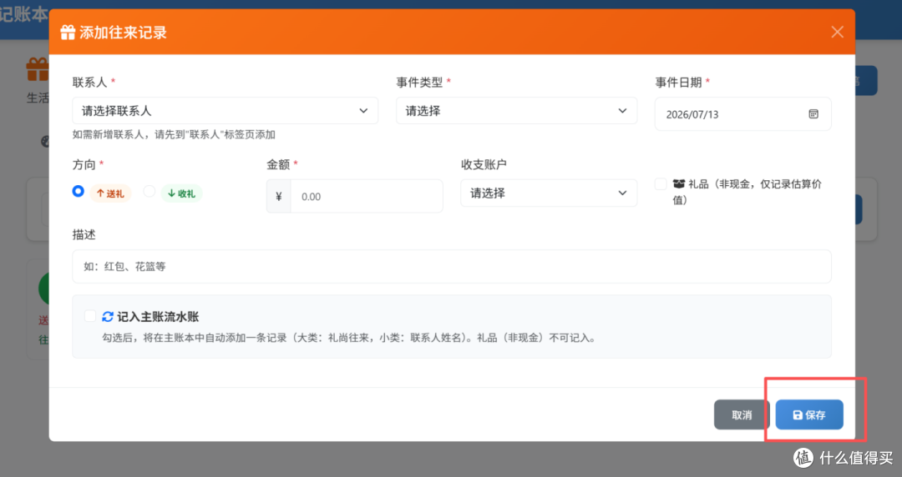Click the gift box icon beside 礼品
The height and width of the screenshot is (477, 902).
[x=679, y=184]
